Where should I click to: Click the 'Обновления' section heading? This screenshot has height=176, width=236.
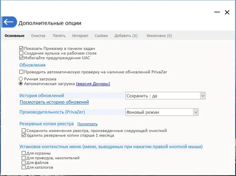click(x=32, y=65)
